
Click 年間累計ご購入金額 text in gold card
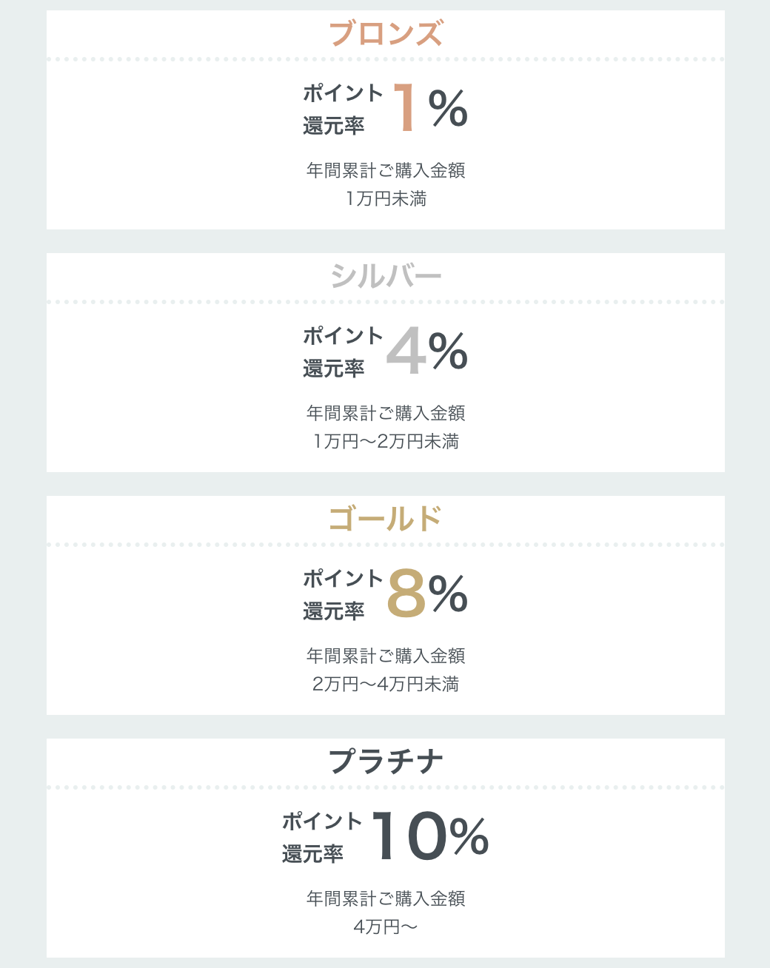(x=386, y=656)
